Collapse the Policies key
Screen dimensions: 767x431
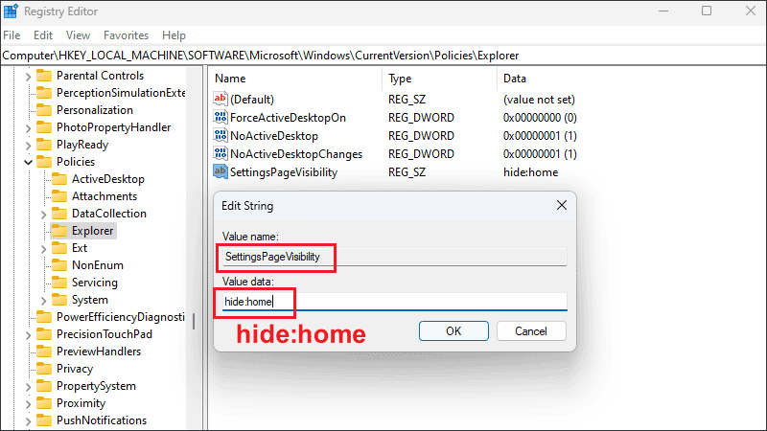(x=28, y=162)
